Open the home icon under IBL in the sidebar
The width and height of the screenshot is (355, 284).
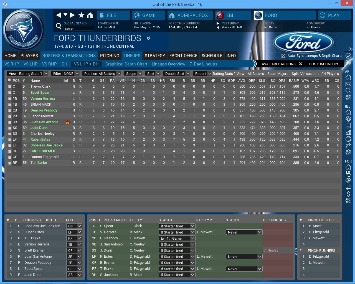pos(348,112)
